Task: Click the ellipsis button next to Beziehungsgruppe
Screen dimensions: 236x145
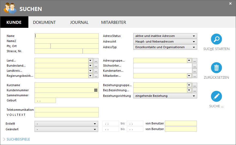Action: pos(195,85)
